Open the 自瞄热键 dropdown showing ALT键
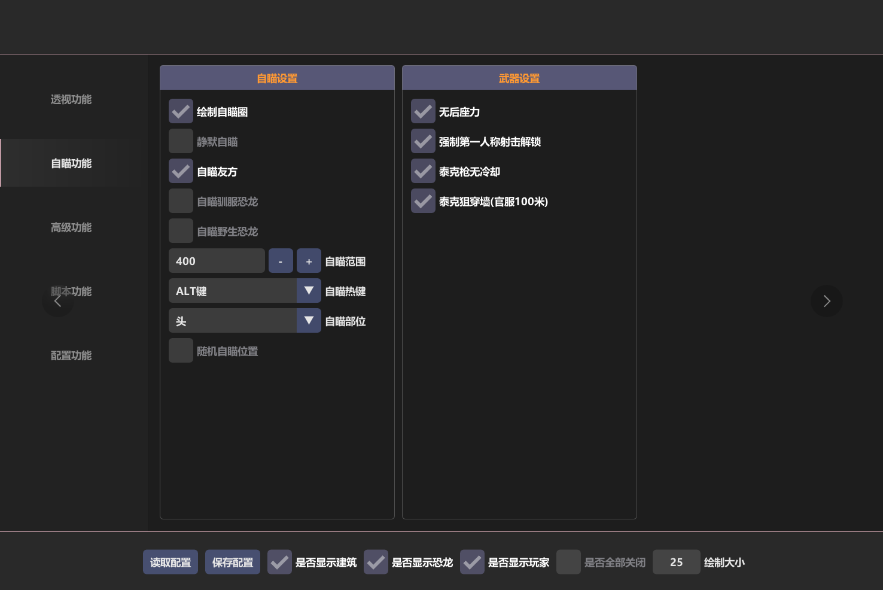This screenshot has height=590, width=883. click(245, 291)
